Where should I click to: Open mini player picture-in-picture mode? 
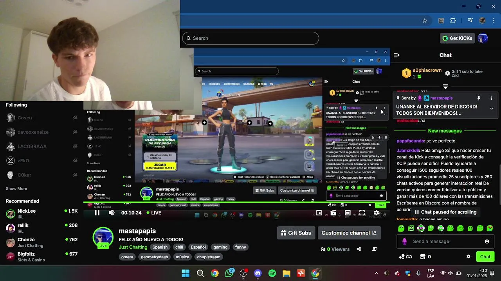tap(319, 213)
